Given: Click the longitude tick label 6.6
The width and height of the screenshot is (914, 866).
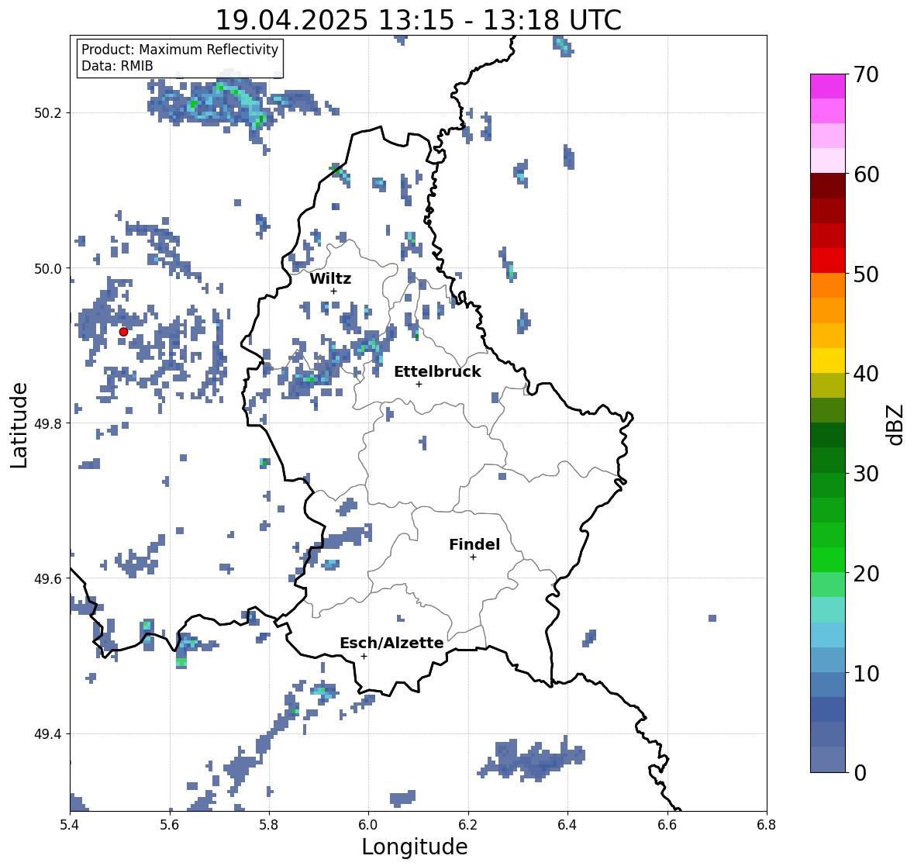Looking at the screenshot, I should (667, 825).
